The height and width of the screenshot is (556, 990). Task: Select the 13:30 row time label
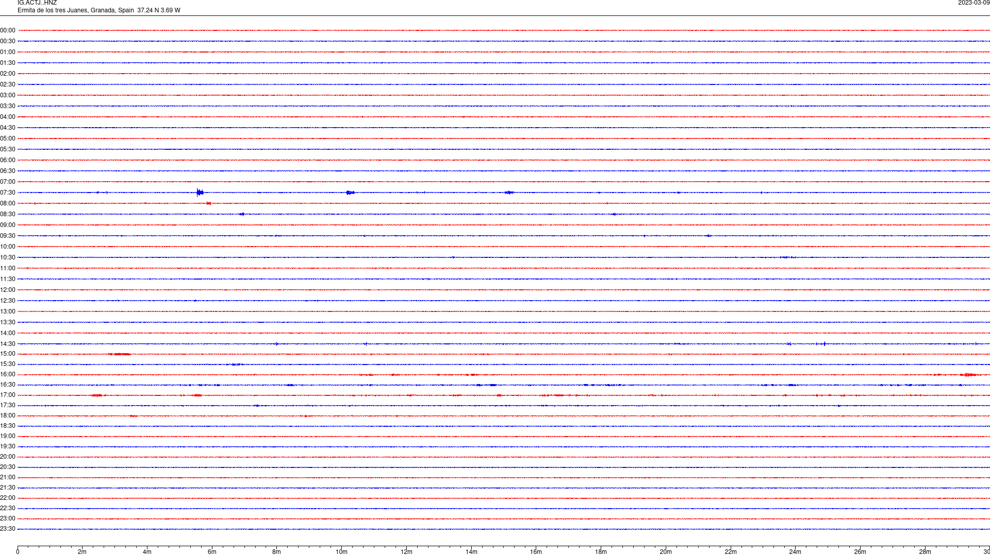[x=8, y=322]
